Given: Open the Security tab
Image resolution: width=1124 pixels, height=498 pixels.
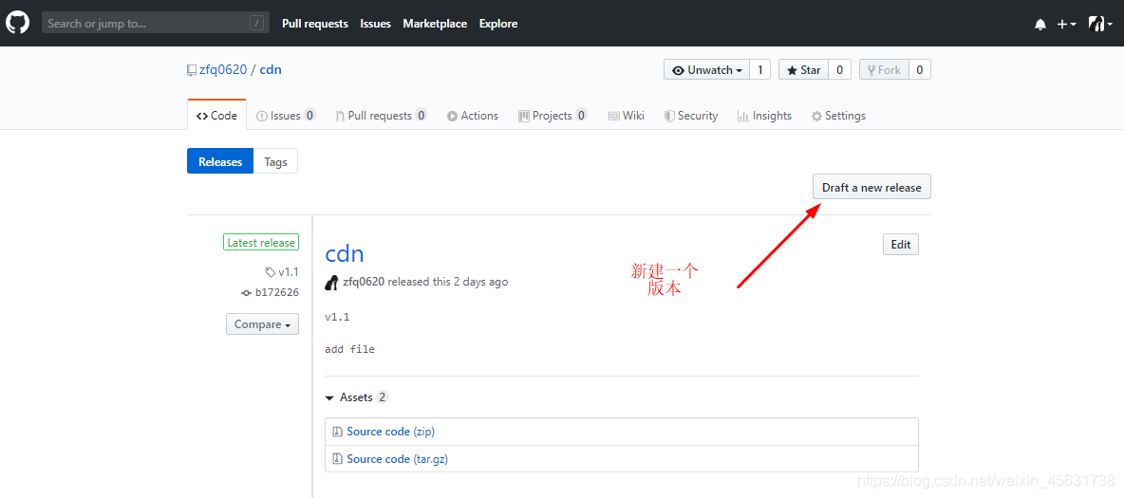Looking at the screenshot, I should [691, 116].
